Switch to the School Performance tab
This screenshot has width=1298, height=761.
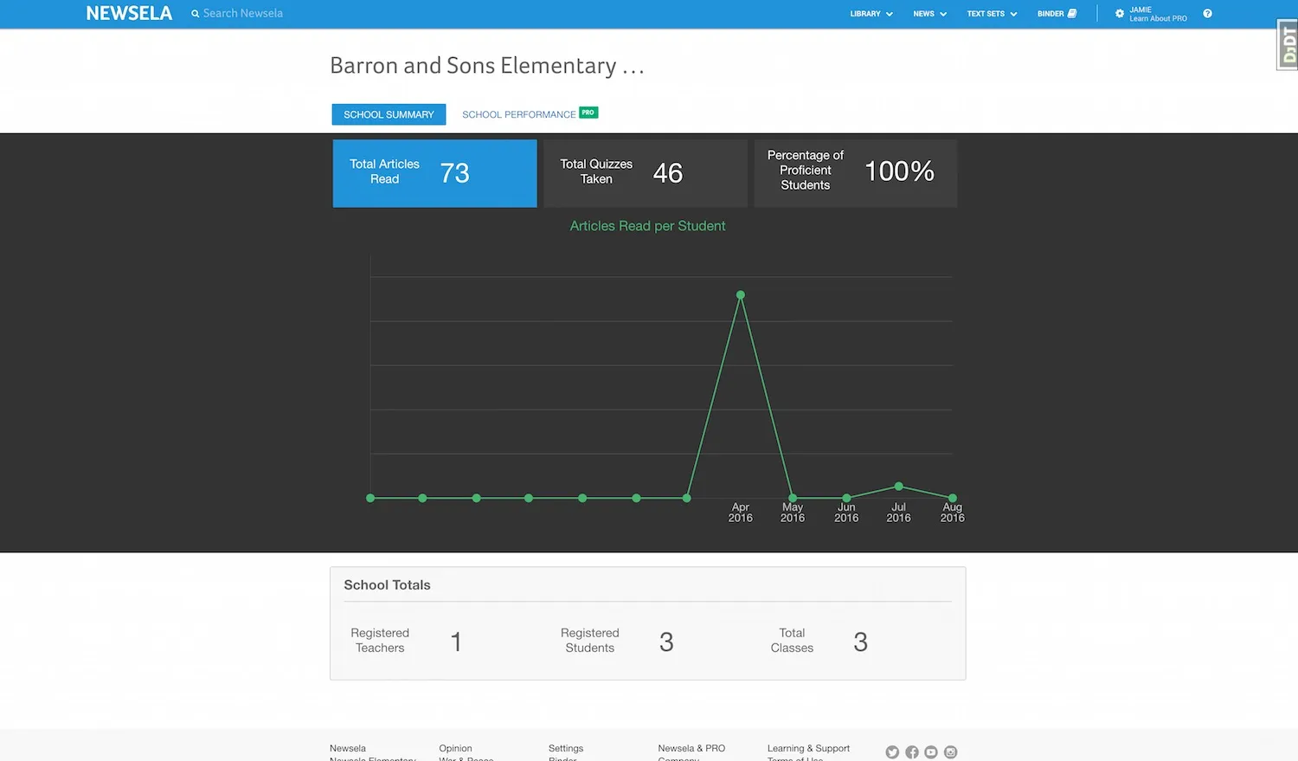point(519,114)
